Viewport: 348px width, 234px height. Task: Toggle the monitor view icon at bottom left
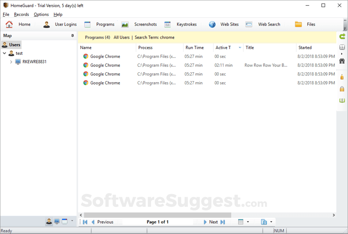pos(57,221)
